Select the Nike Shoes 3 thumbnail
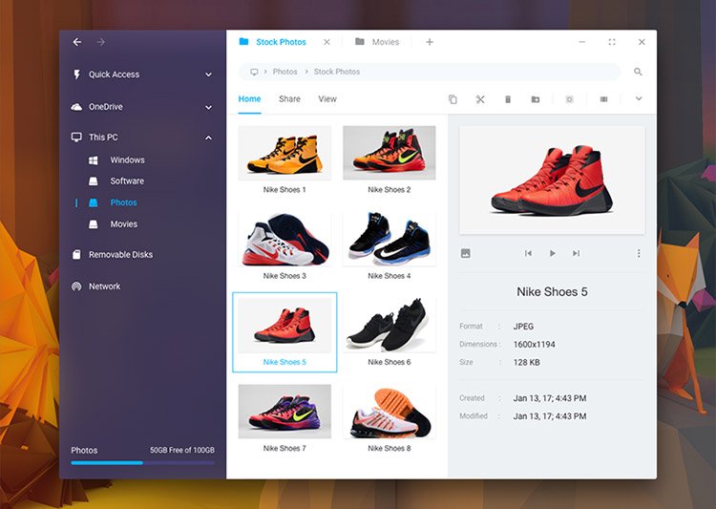Screen dimensions: 716x509 tap(284, 240)
